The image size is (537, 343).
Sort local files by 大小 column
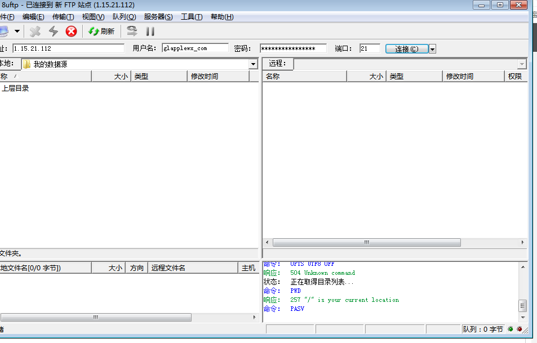[112, 77]
